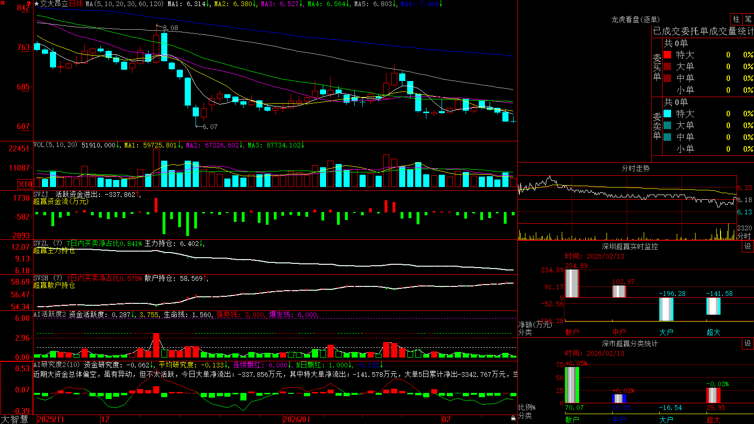Click the 分时走势 panel title

click(635, 168)
